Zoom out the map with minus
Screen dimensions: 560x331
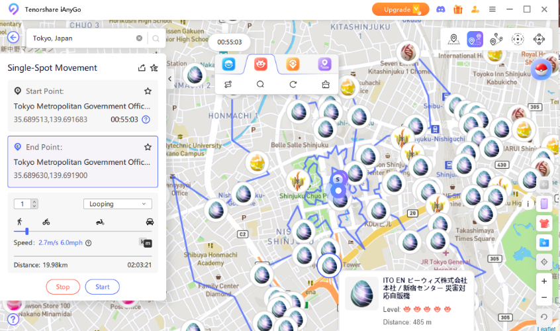pyautogui.click(x=544, y=297)
